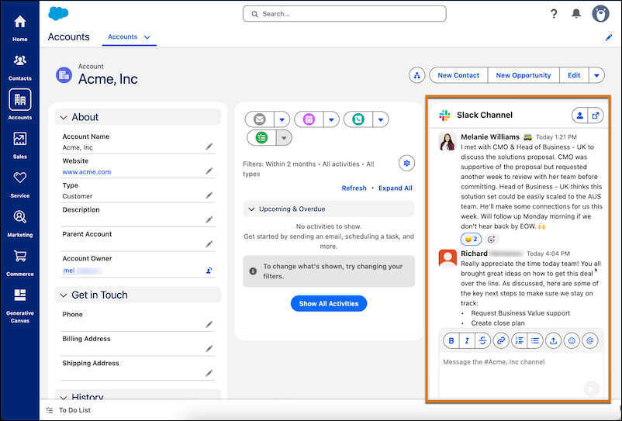Select the Accounts tab
Screen dimensions: 622x421
(x=123, y=37)
